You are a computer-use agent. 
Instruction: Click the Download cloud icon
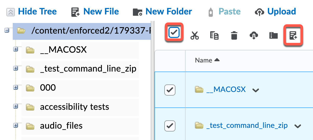254,35
